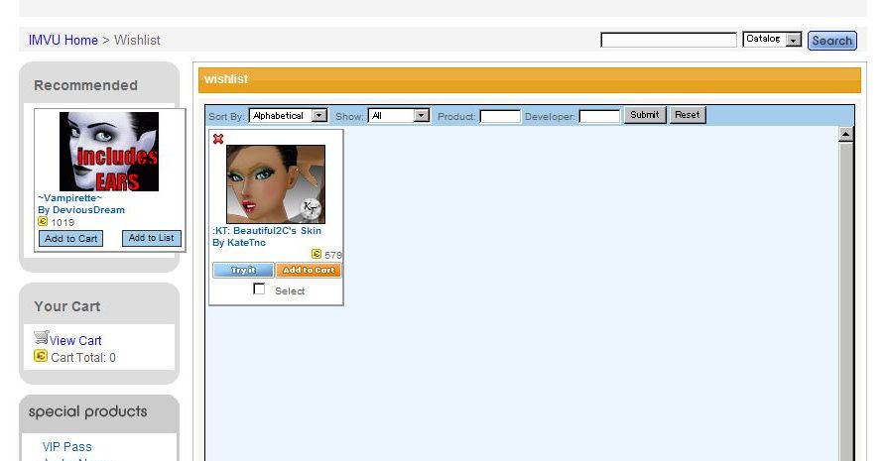The image size is (885, 461).
Task: Click the orange wishlist header title
Action: (x=226, y=79)
